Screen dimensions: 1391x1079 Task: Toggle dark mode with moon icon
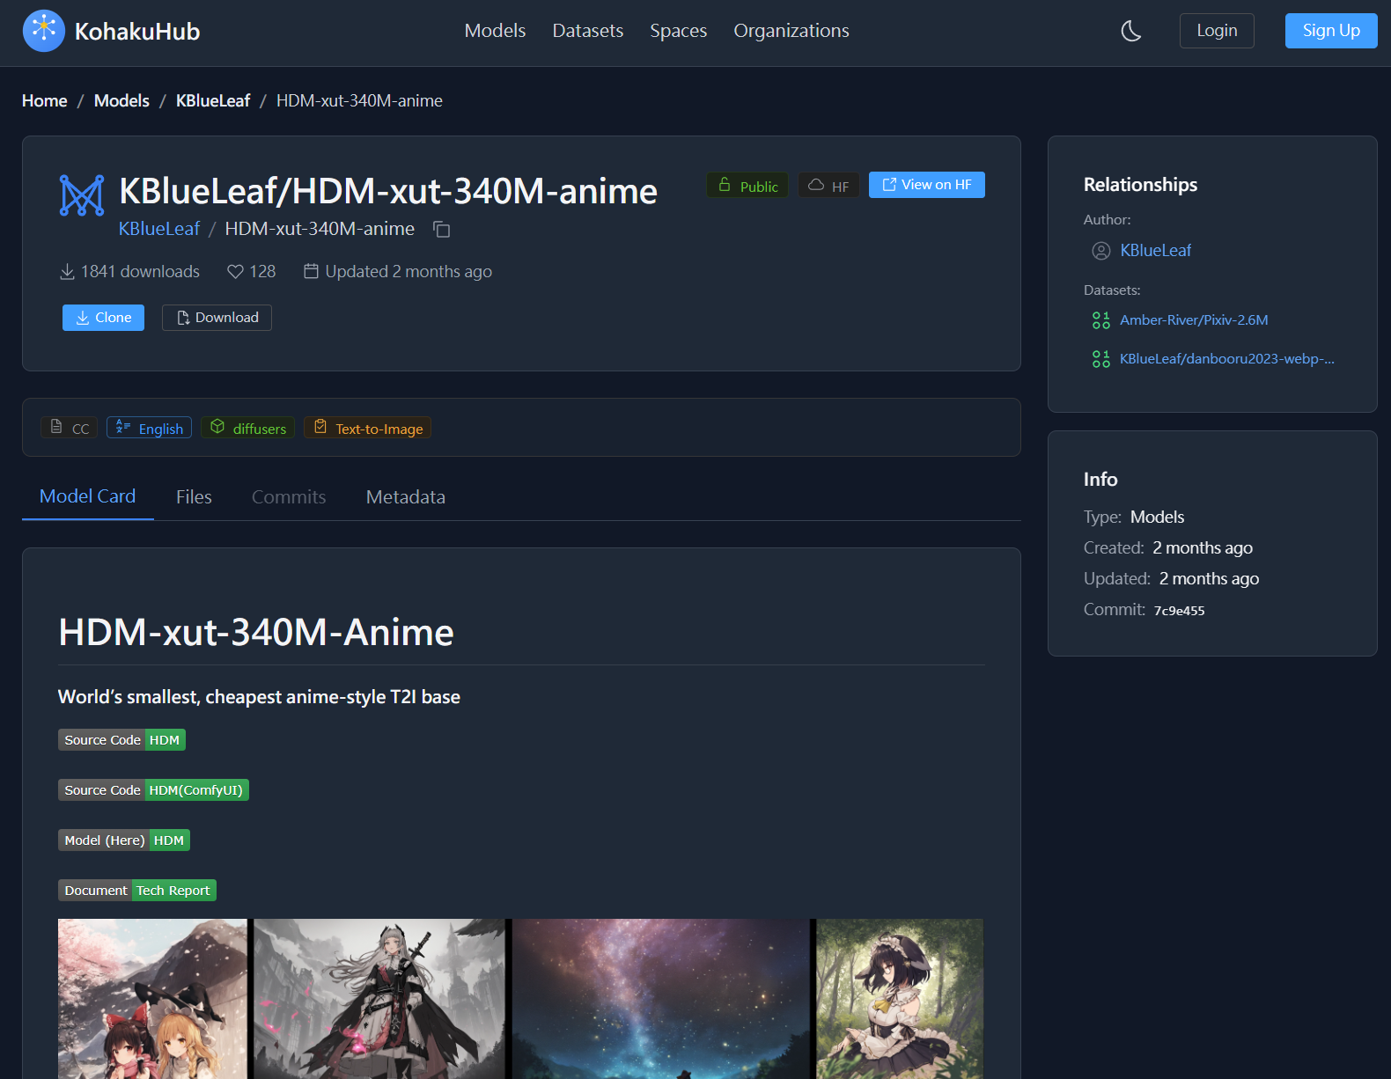[1130, 32]
